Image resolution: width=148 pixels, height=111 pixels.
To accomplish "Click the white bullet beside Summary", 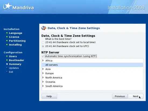I will point(7,64).
